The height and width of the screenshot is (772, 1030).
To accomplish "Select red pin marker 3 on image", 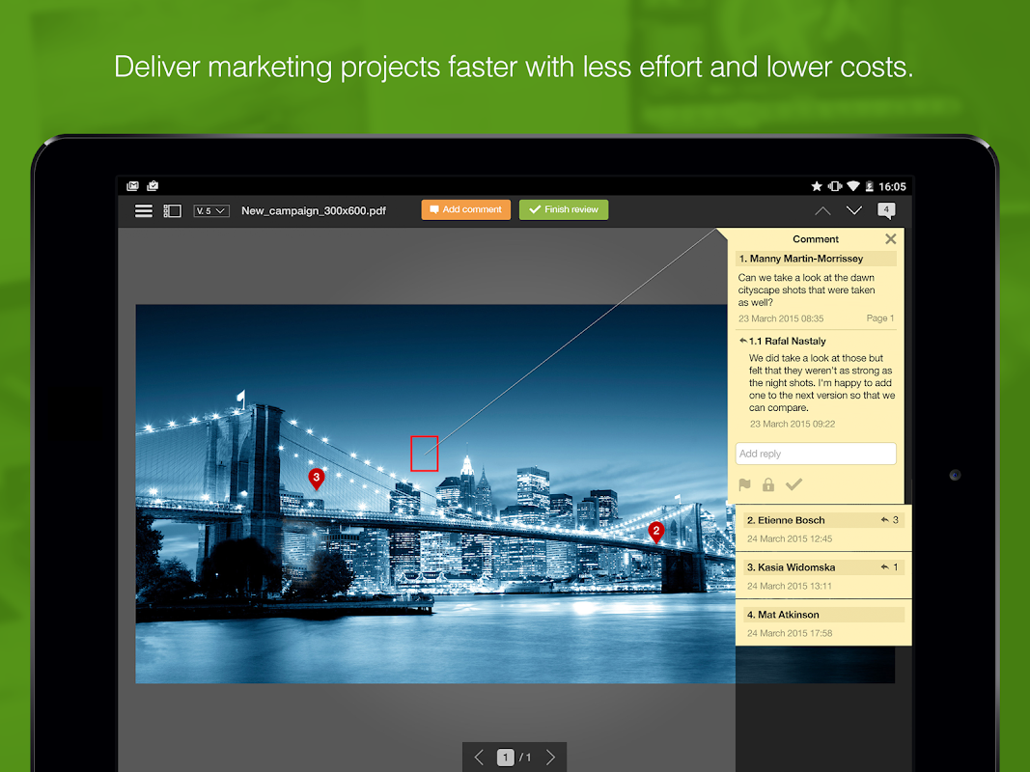I will click(317, 479).
